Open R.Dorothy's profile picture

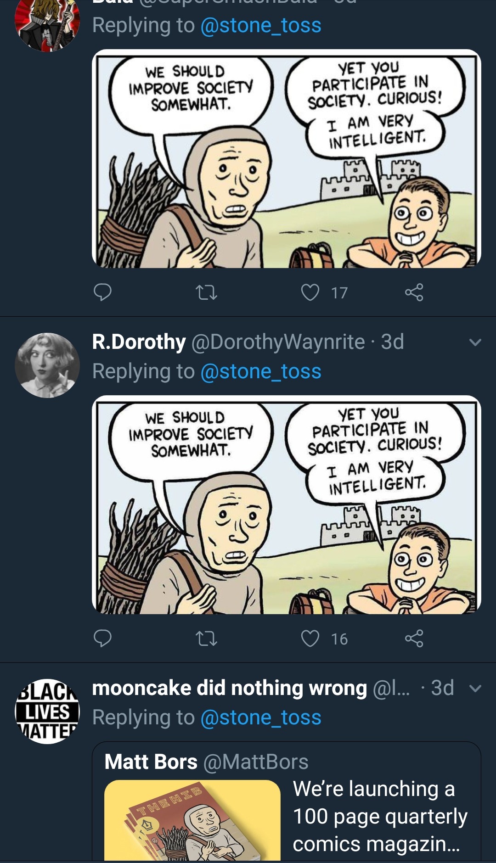tap(47, 365)
